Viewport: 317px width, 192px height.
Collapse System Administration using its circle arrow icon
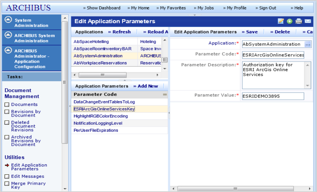[8, 20]
